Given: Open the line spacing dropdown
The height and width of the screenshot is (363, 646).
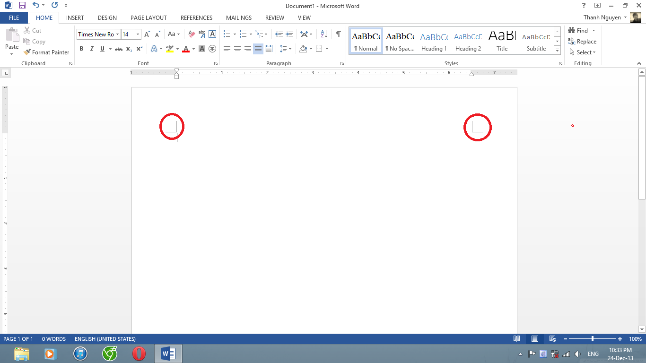Looking at the screenshot, I should (x=285, y=49).
